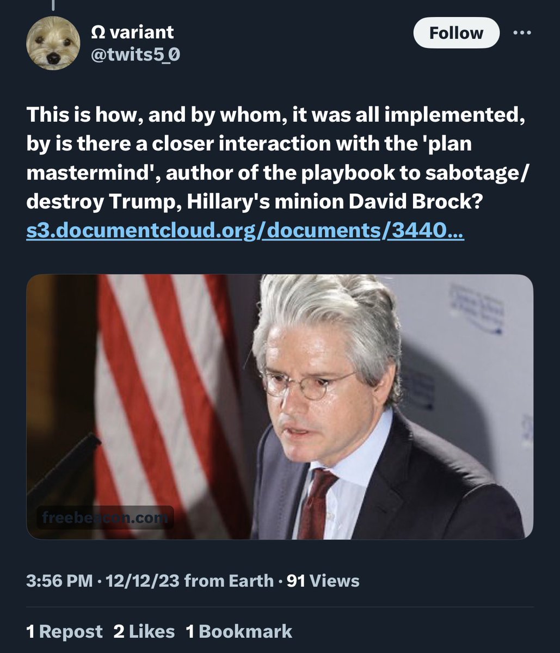560x653 pixels.
Task: Click the freebeacon.com source label on photo
Action: [x=105, y=518]
